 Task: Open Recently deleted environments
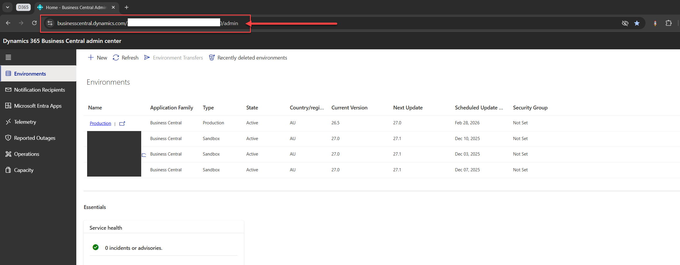click(248, 57)
